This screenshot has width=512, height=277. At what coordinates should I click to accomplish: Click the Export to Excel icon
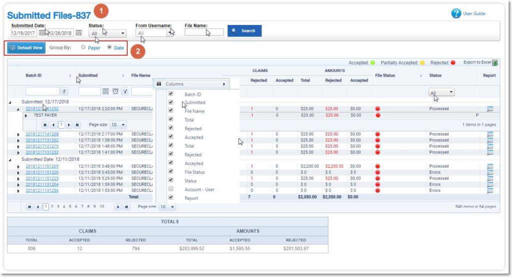495,63
